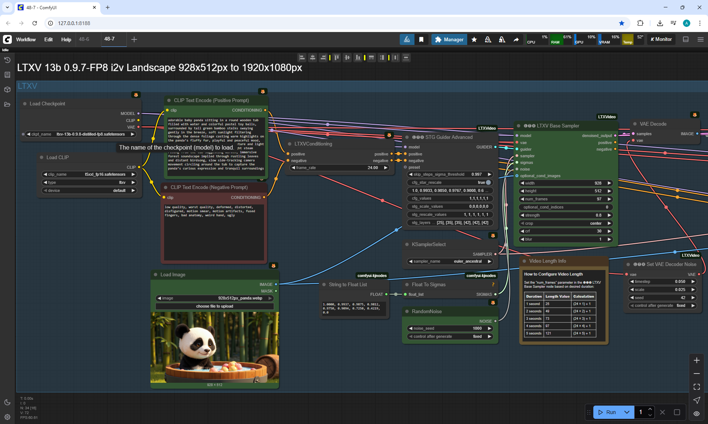This screenshot has width=708, height=424.
Task: Click the fit view icon
Action: tap(697, 387)
